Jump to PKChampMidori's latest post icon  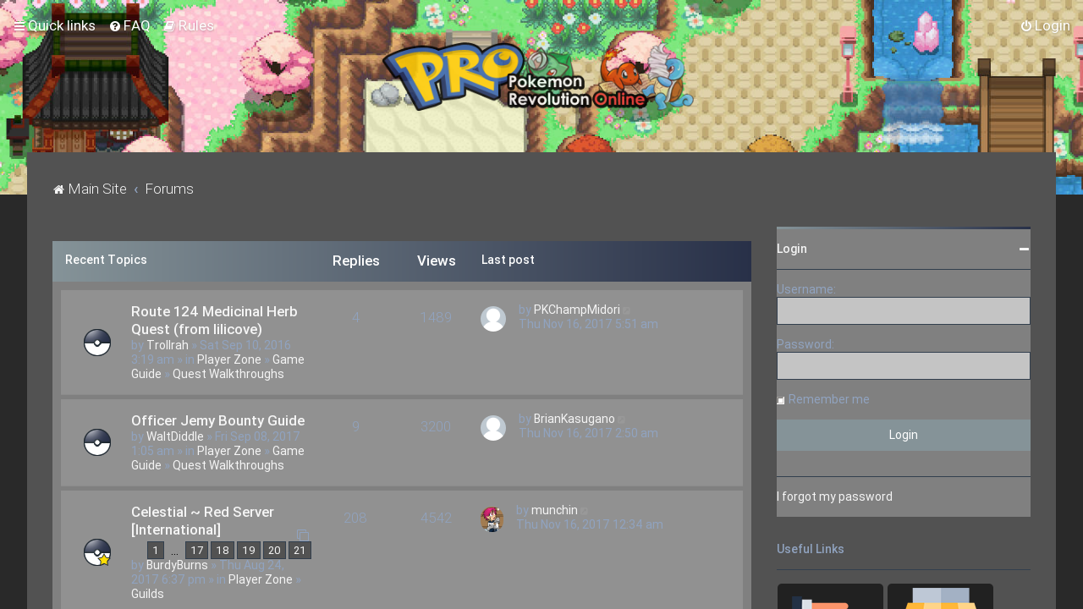pyautogui.click(x=627, y=310)
